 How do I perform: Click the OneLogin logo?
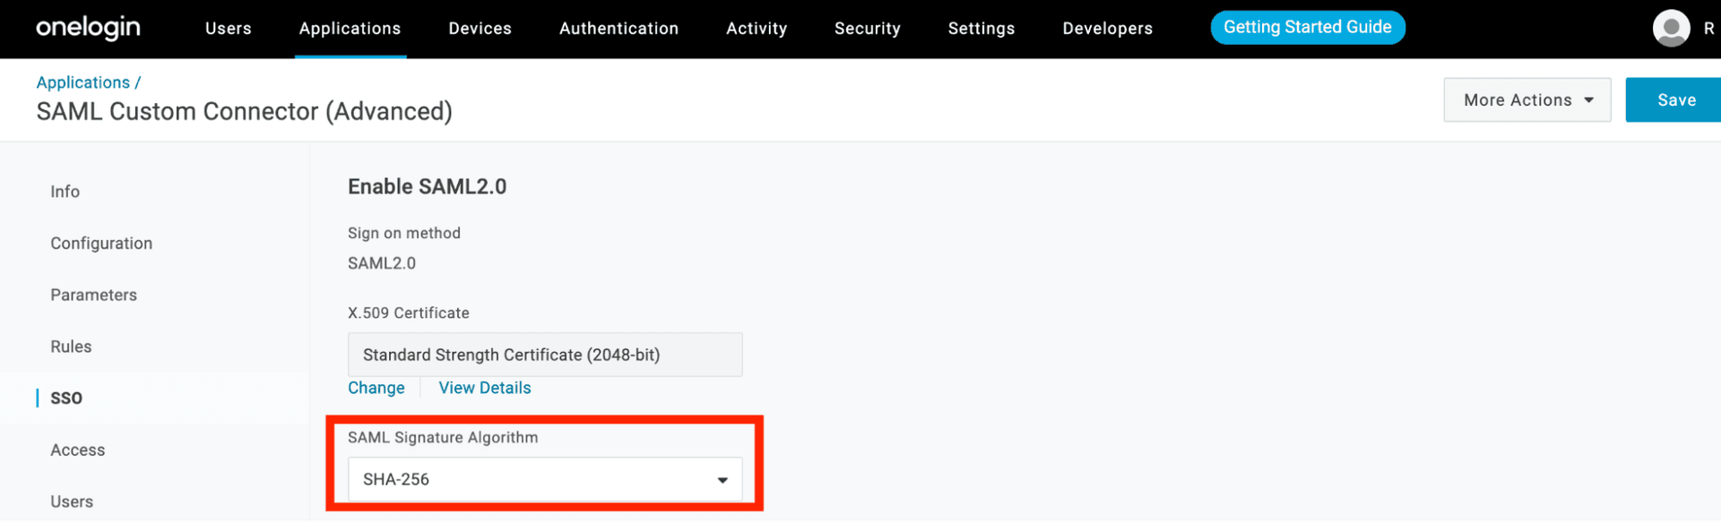pyautogui.click(x=88, y=29)
